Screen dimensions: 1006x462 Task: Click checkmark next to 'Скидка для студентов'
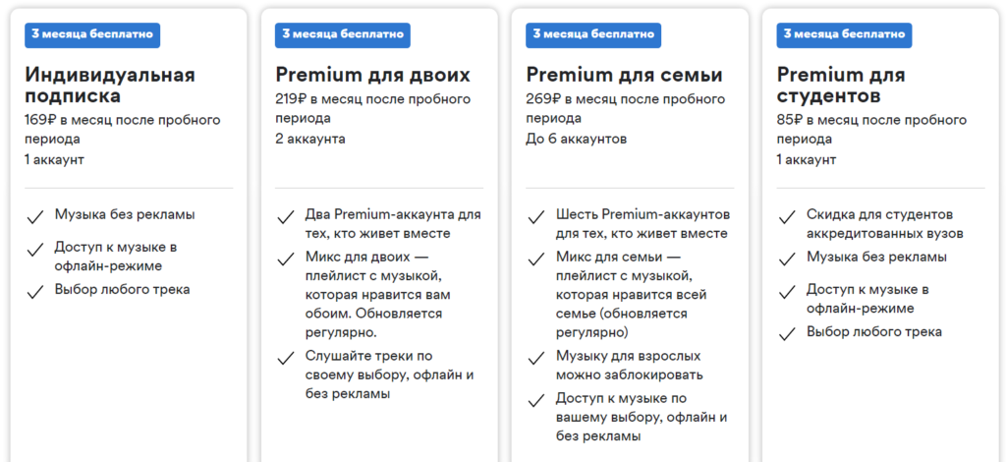787,216
